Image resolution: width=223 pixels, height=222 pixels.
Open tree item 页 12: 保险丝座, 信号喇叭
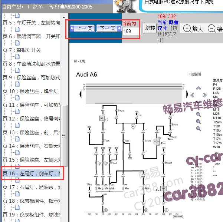point(31,119)
